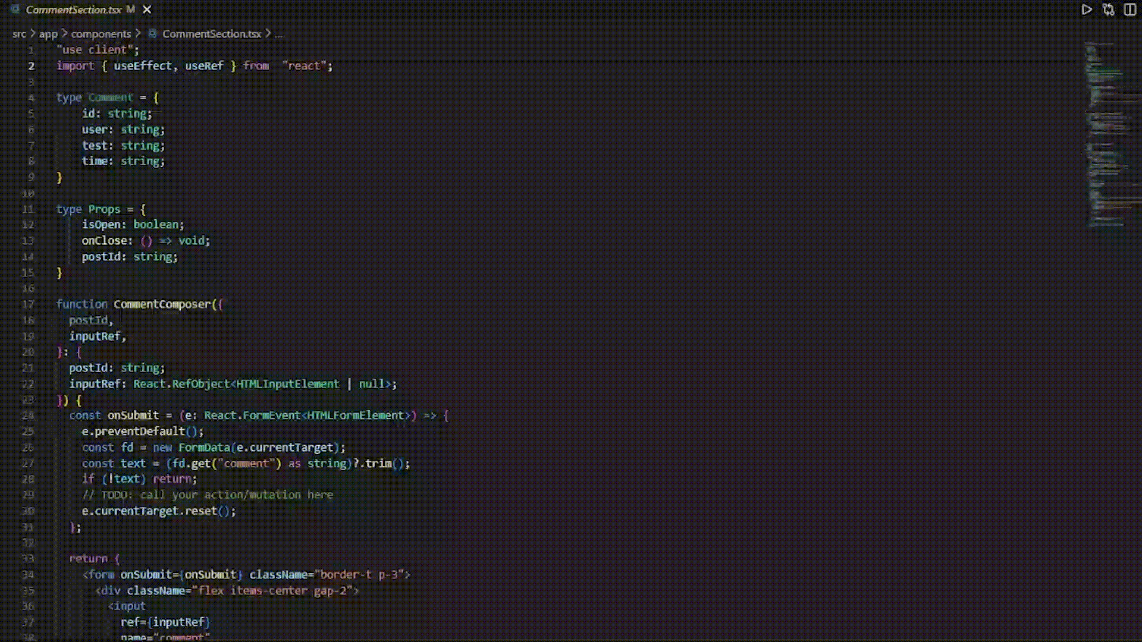
Task: Open the CommentSection.tsx breadcrumb item
Action: 211,34
